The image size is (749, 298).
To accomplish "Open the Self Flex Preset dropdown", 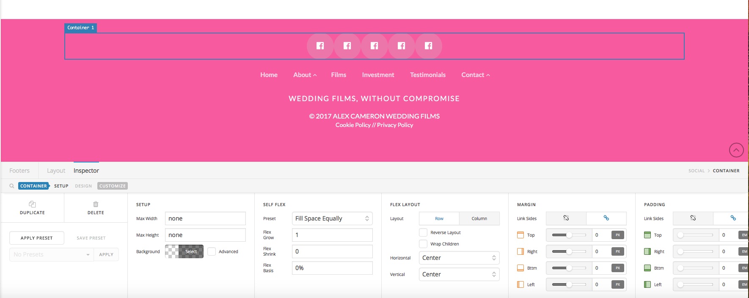I will pos(332,218).
